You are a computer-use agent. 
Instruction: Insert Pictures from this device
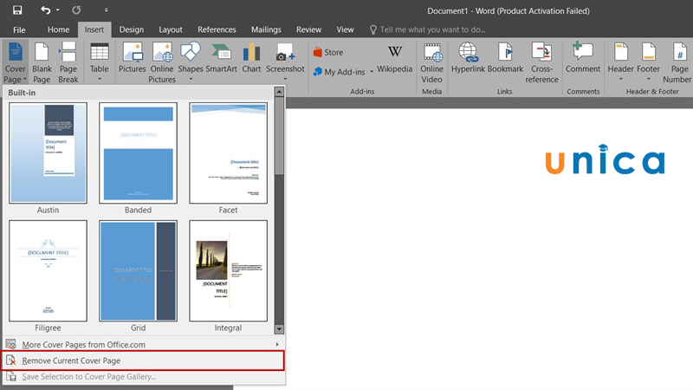[x=133, y=57]
